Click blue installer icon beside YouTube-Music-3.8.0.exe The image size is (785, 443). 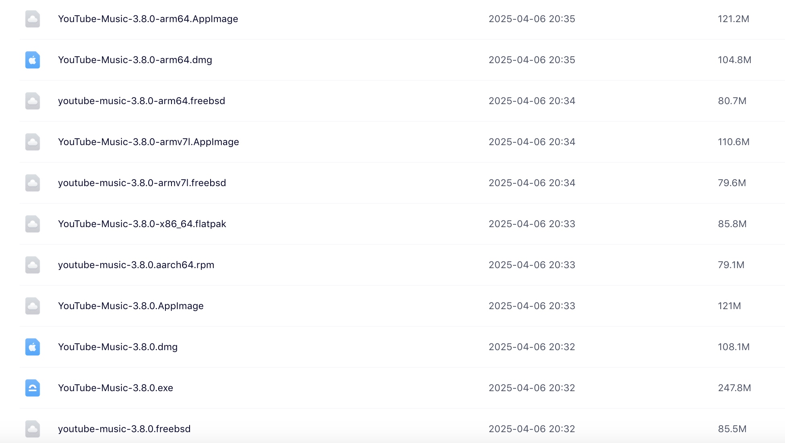33,388
